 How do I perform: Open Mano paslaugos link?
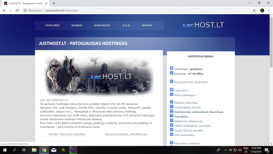(185, 95)
